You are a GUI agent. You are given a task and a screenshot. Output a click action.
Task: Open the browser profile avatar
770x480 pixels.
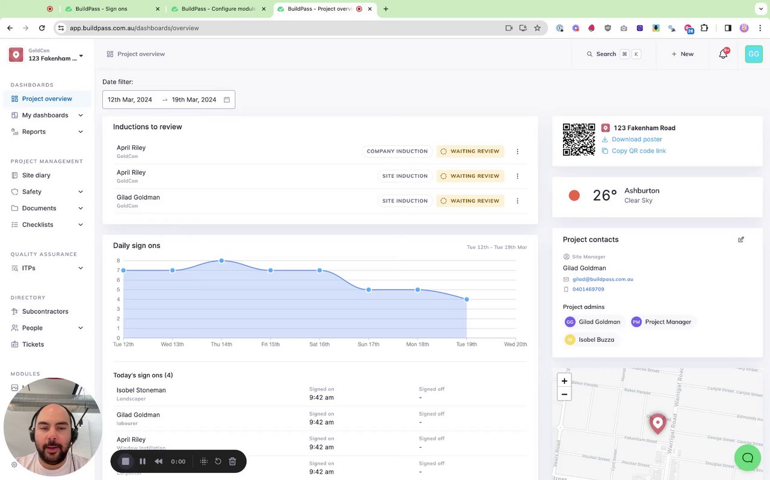point(744,28)
